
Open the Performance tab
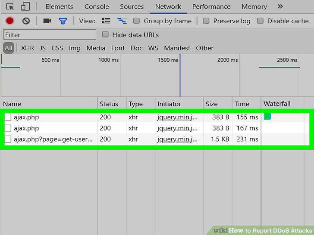(211, 6)
